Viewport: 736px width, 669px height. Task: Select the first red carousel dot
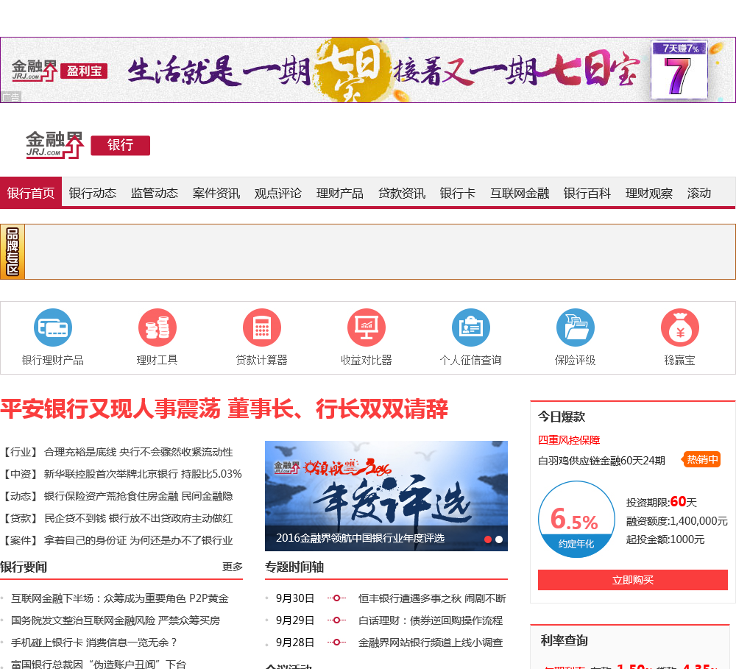(x=488, y=539)
